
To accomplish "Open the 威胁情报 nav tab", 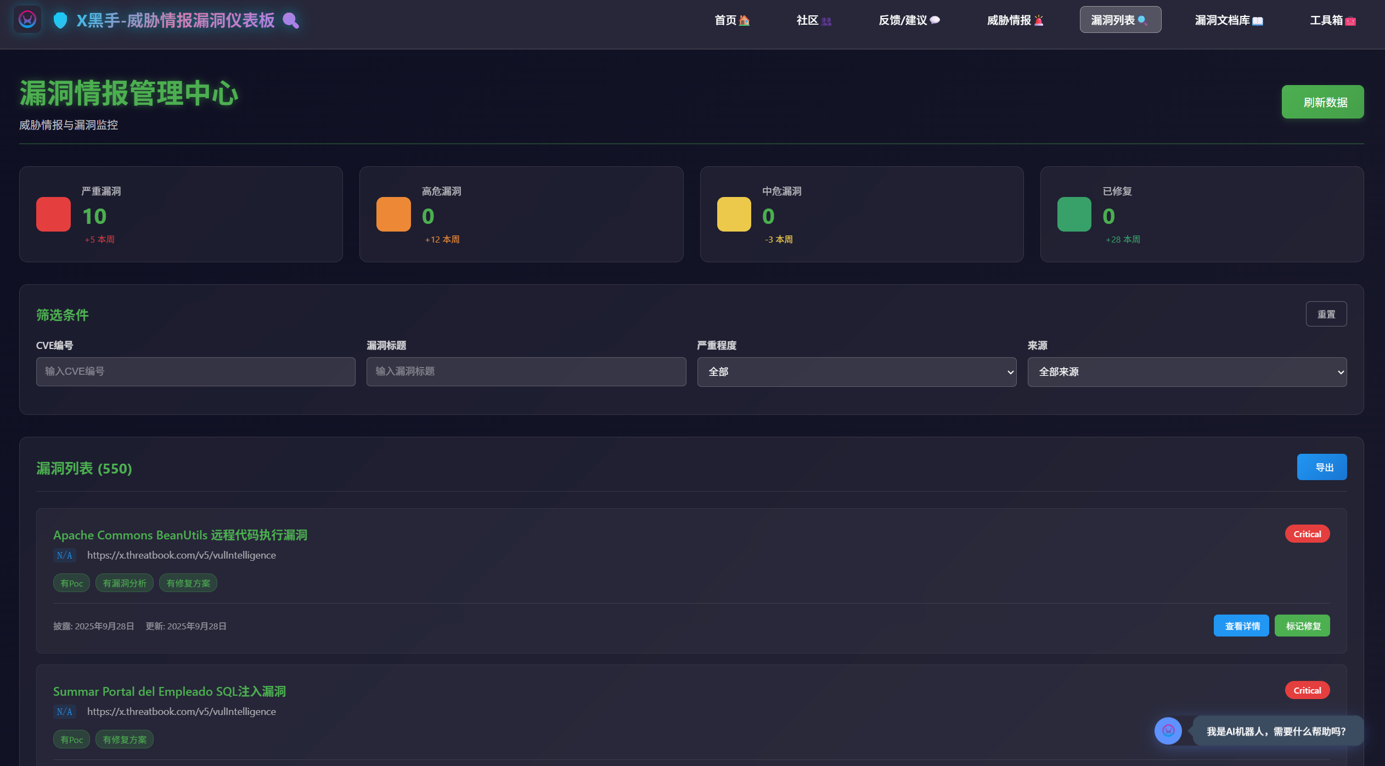I will (1015, 20).
